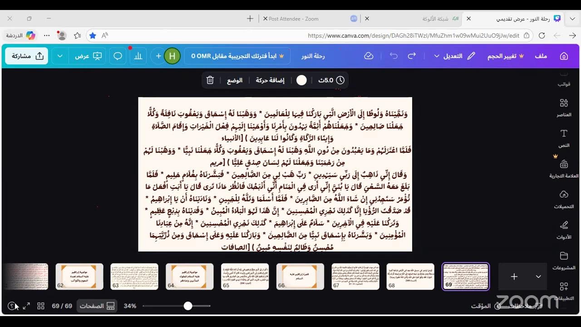Image resolution: width=581 pixels, height=327 pixels.
Task: Change page duration 5.0 seconds
Action: point(331,80)
